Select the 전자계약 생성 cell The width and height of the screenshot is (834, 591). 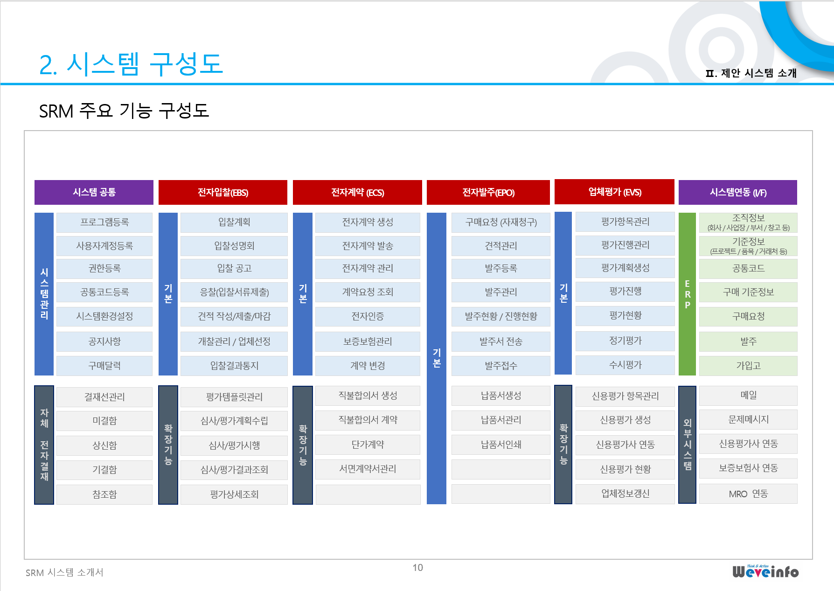tap(368, 222)
